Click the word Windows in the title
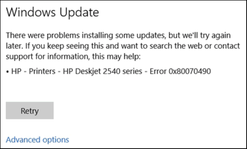The width and height of the screenshot is (247, 149). pyautogui.click(x=31, y=12)
